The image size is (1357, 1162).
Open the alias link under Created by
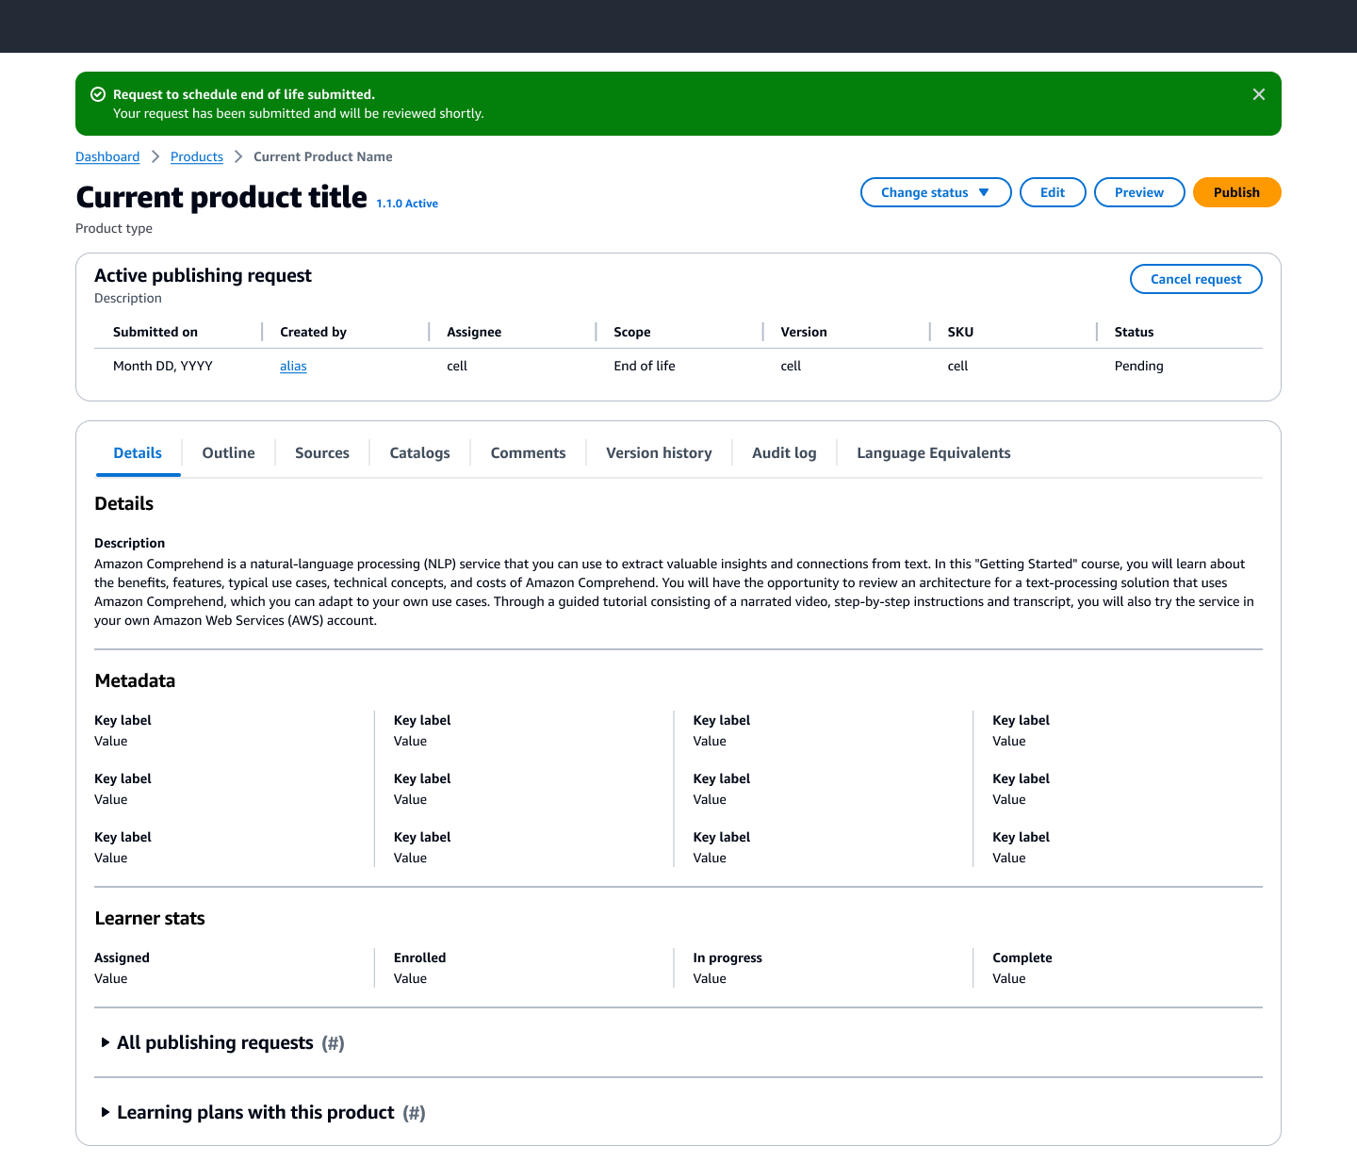[x=293, y=366]
